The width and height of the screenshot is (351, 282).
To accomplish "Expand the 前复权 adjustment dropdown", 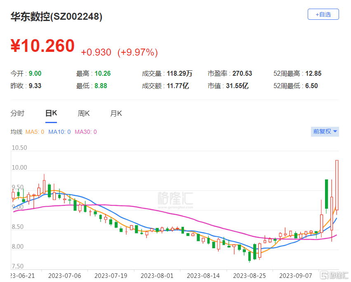I will pos(325,131).
